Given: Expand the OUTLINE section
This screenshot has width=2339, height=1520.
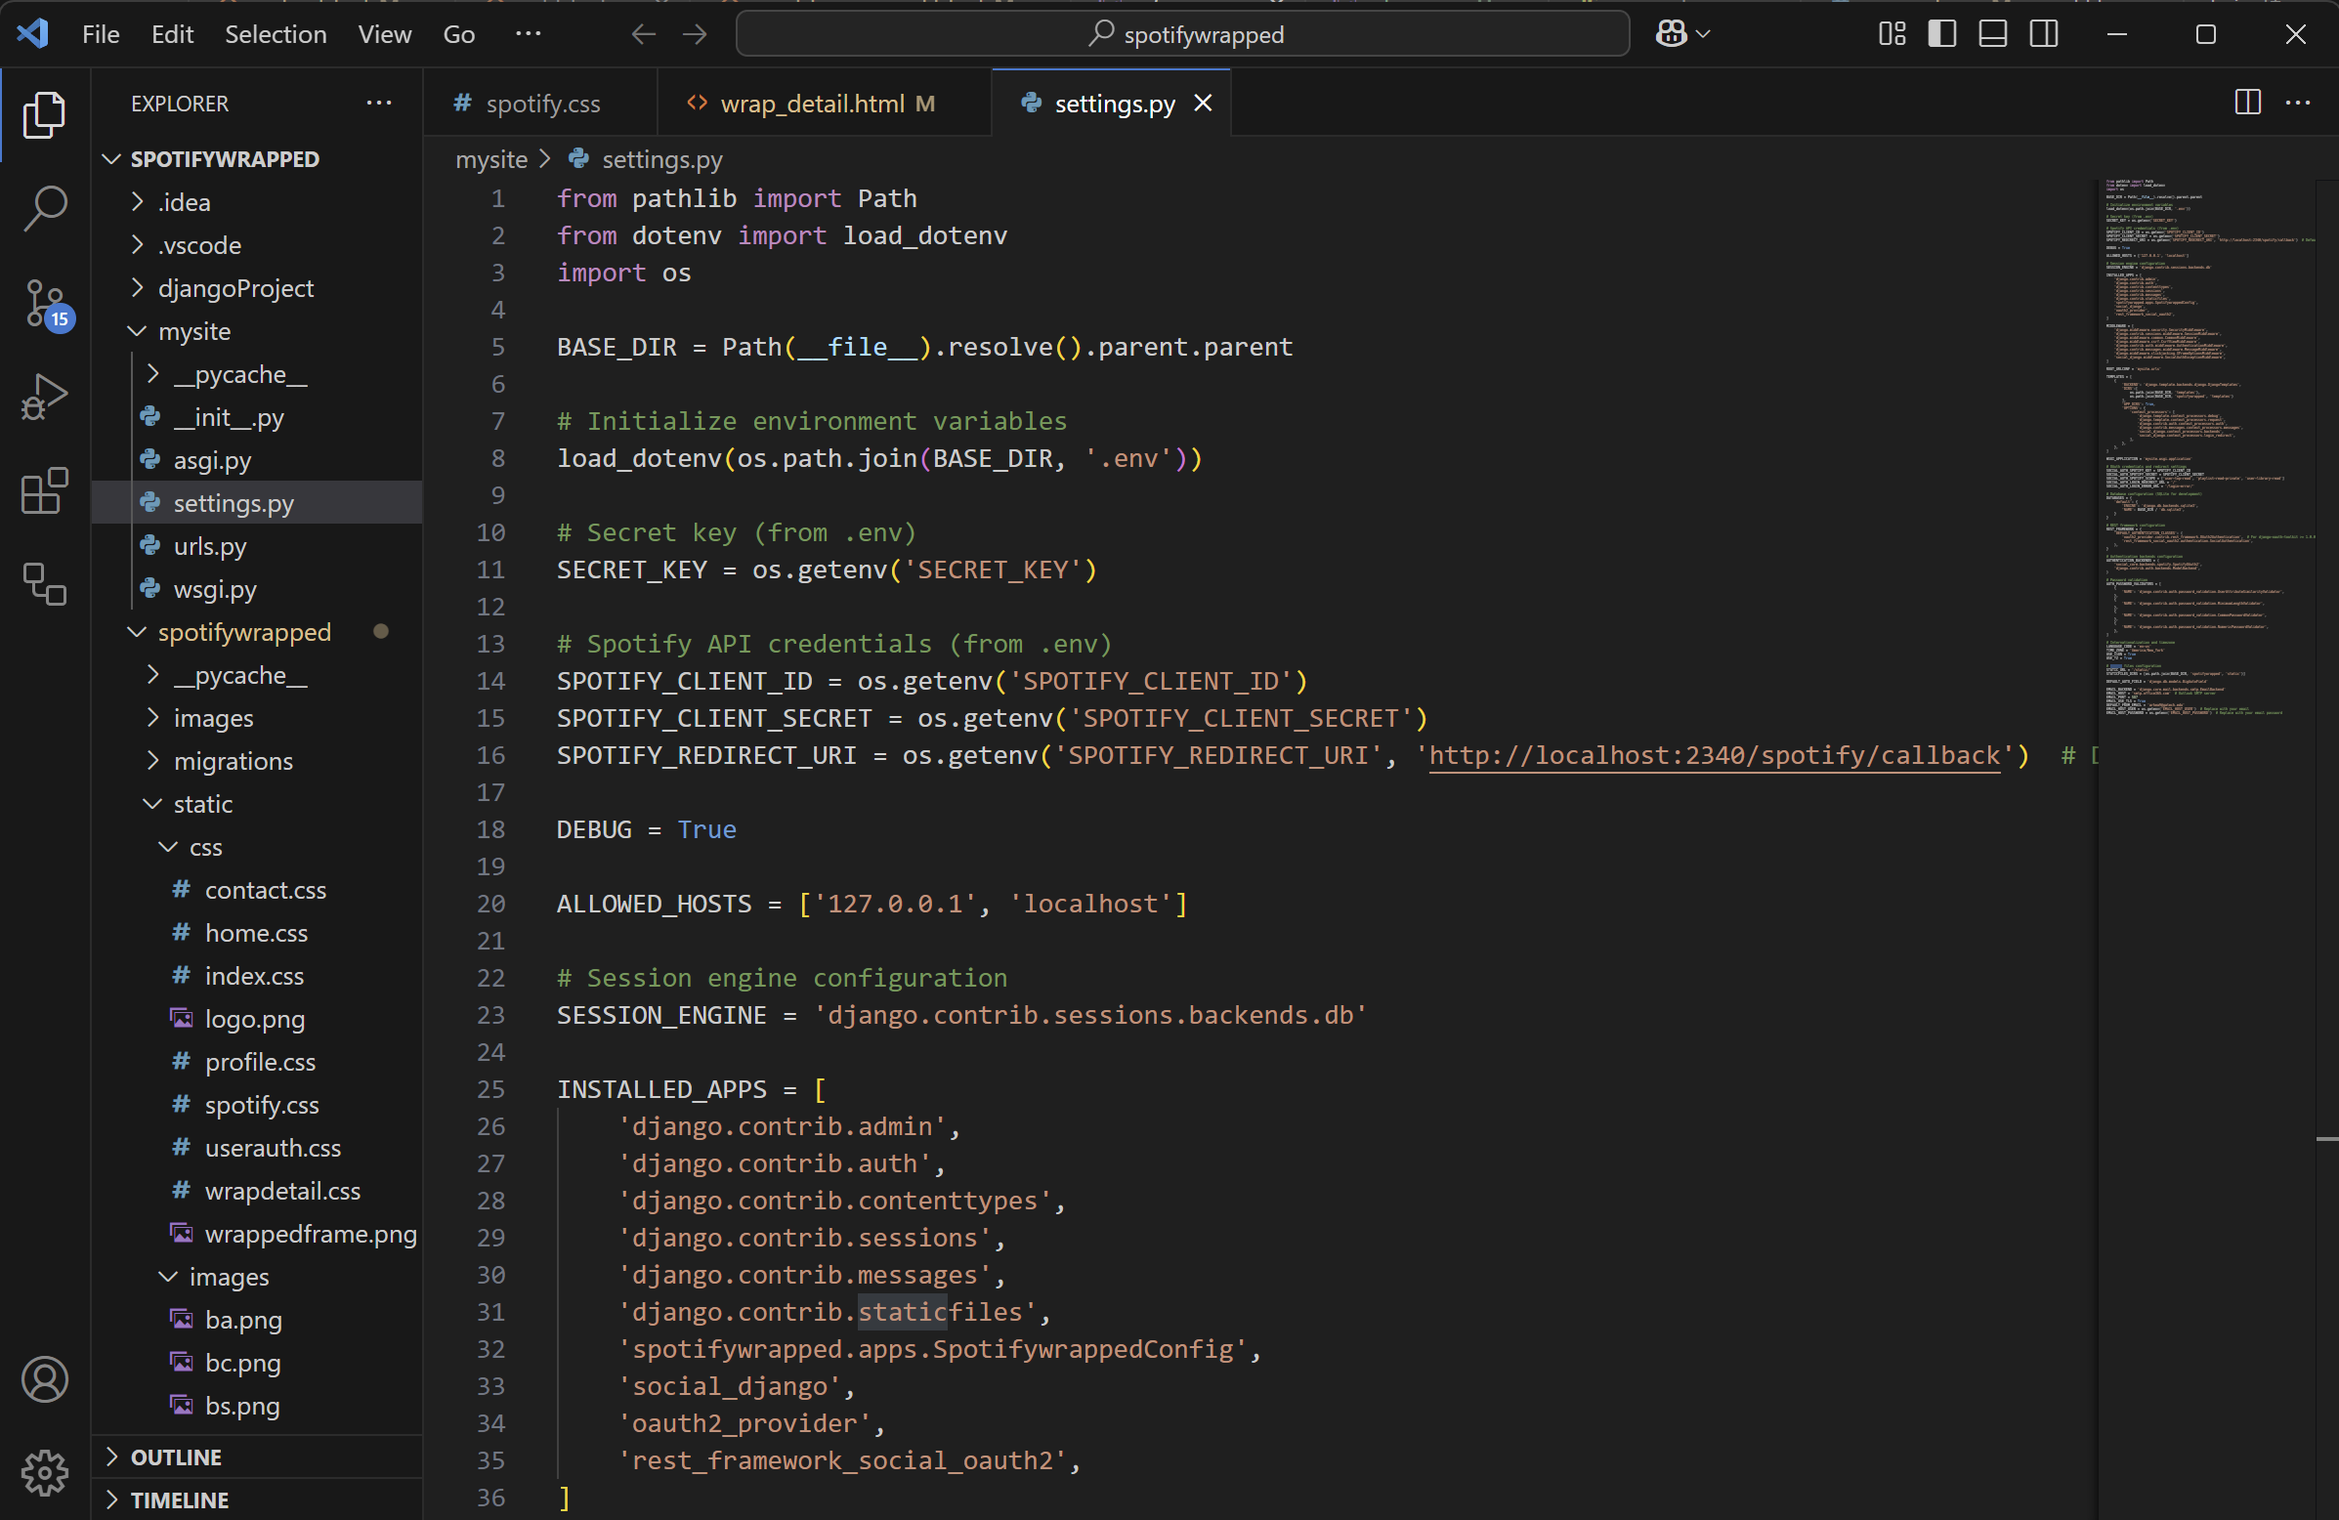Looking at the screenshot, I should coord(176,1457).
